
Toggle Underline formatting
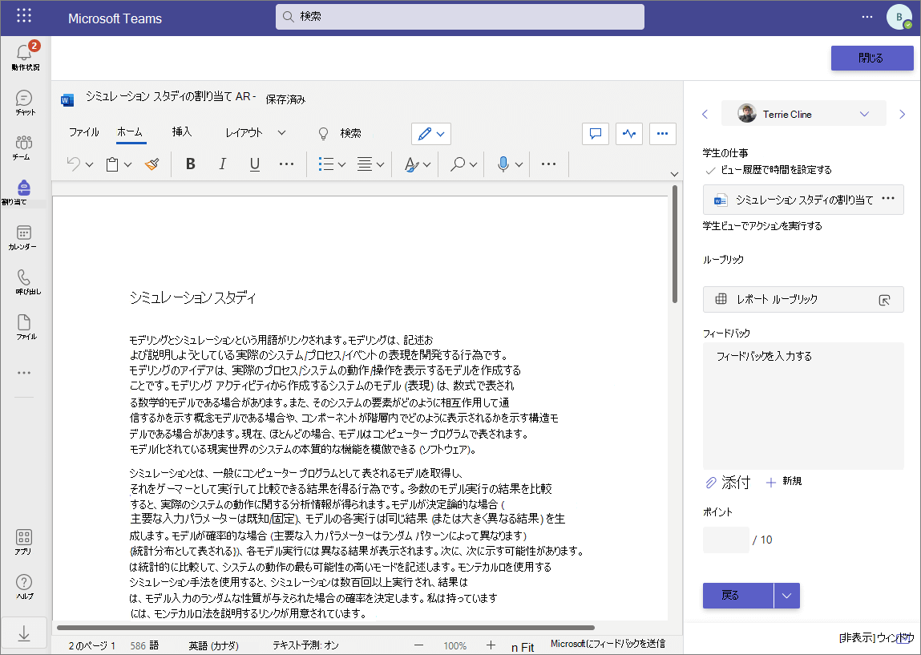254,164
